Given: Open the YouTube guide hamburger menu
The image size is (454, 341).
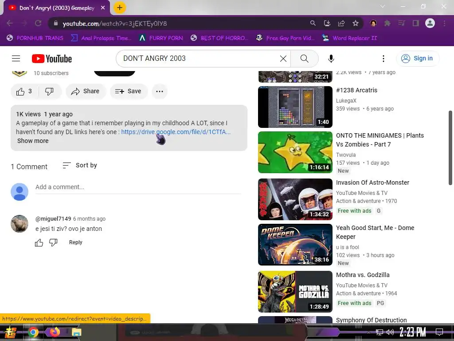Looking at the screenshot, I should (x=16, y=59).
